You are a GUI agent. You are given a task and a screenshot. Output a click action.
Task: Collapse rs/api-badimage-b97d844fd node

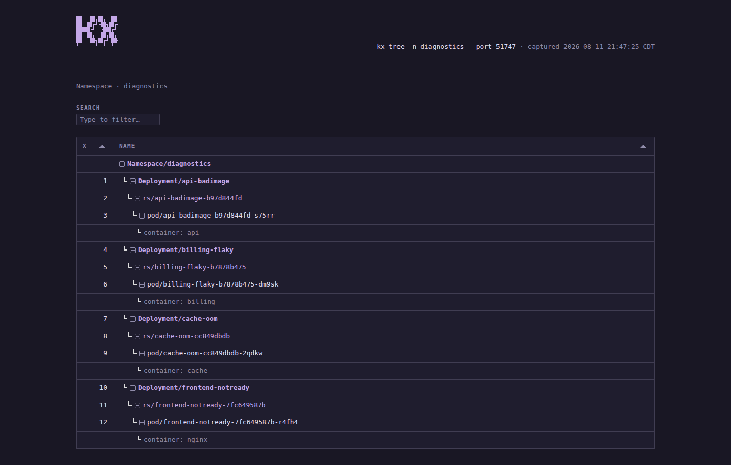pos(137,198)
